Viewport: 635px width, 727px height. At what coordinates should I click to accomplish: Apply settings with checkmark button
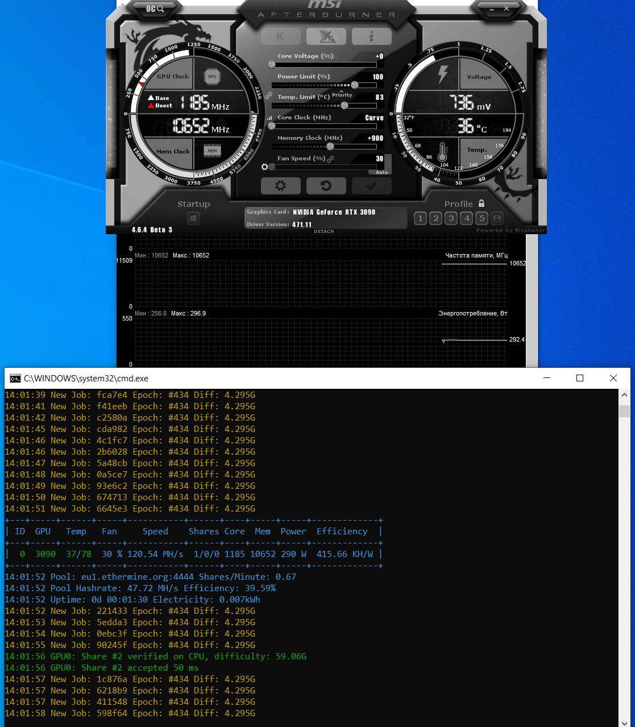[x=371, y=186]
